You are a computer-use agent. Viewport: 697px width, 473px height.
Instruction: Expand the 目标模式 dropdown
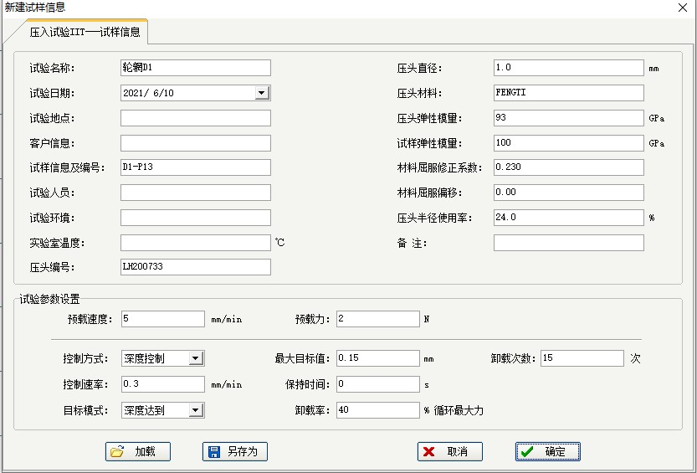tap(196, 410)
